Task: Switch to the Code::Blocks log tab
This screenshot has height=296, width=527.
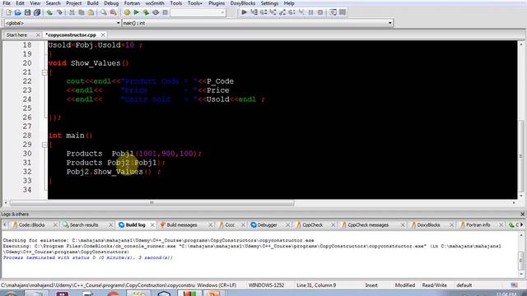Action: pyautogui.click(x=31, y=224)
